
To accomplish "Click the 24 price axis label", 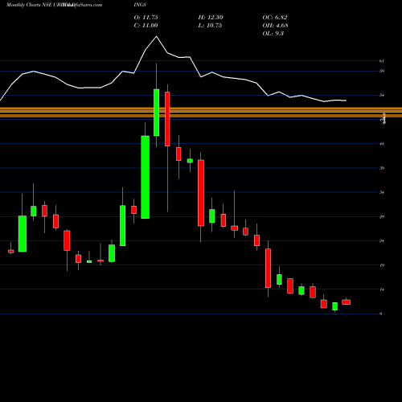I will click(382, 241).
